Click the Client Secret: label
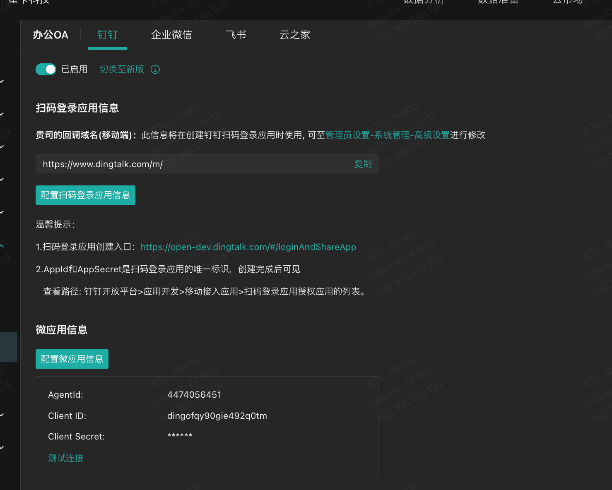This screenshot has width=612, height=490. coord(77,437)
